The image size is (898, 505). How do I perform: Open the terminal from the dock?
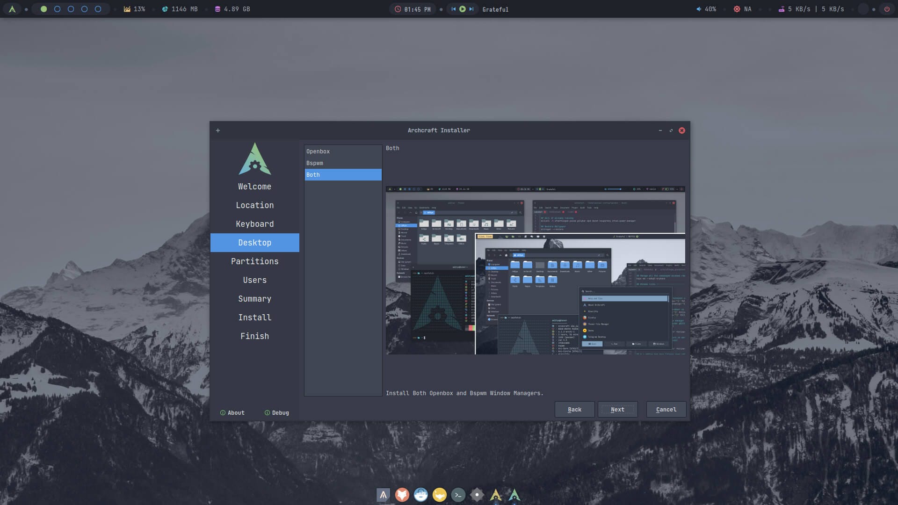(x=458, y=494)
